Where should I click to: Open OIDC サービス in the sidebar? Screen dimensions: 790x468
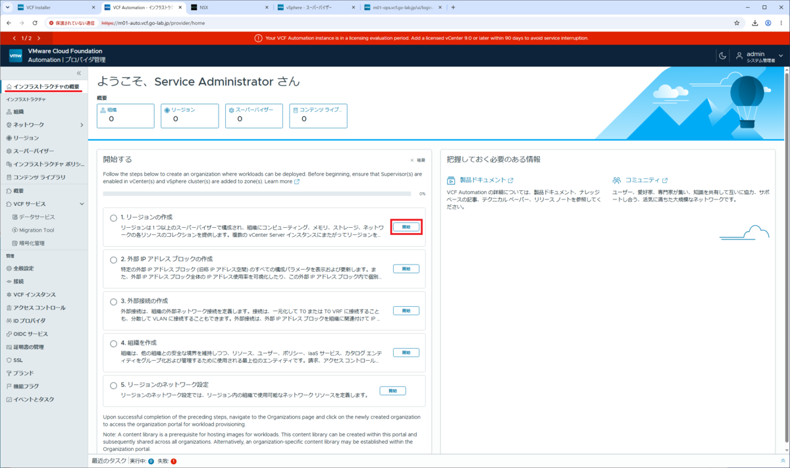point(27,334)
